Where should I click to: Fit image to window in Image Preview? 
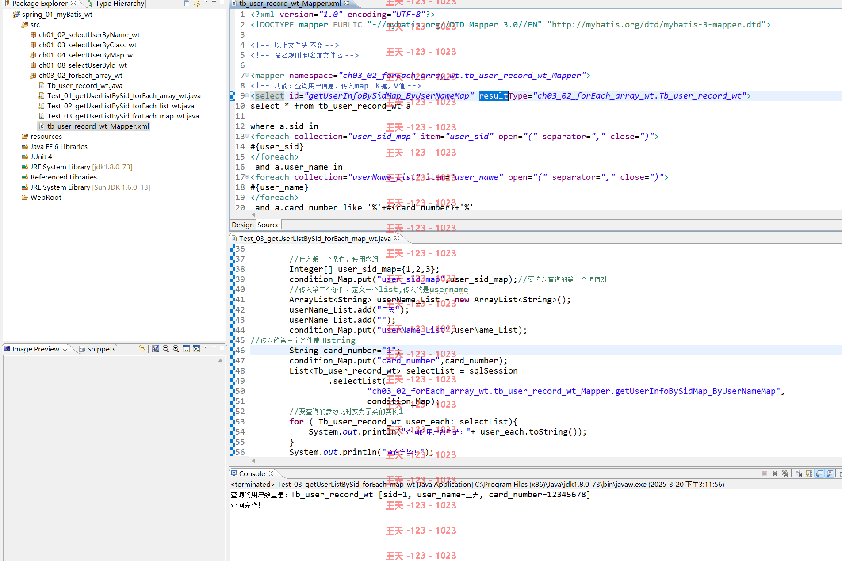[196, 349]
